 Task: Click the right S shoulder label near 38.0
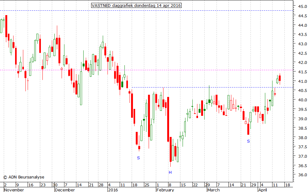coord(249,141)
